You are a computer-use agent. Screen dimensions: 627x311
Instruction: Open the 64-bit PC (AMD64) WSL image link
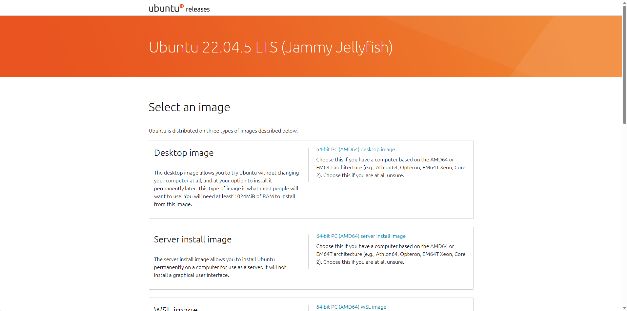(x=351, y=307)
